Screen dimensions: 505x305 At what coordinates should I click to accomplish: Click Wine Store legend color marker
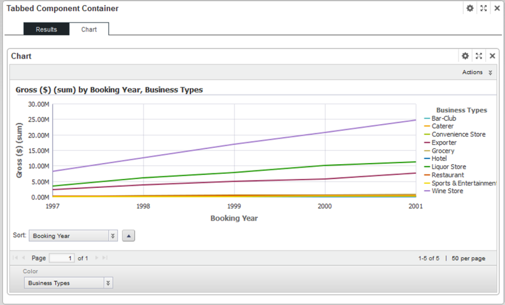[427, 191]
